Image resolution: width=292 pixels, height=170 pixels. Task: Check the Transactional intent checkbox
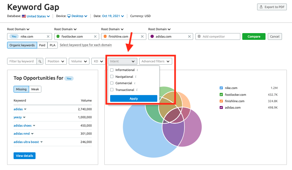click(112, 90)
